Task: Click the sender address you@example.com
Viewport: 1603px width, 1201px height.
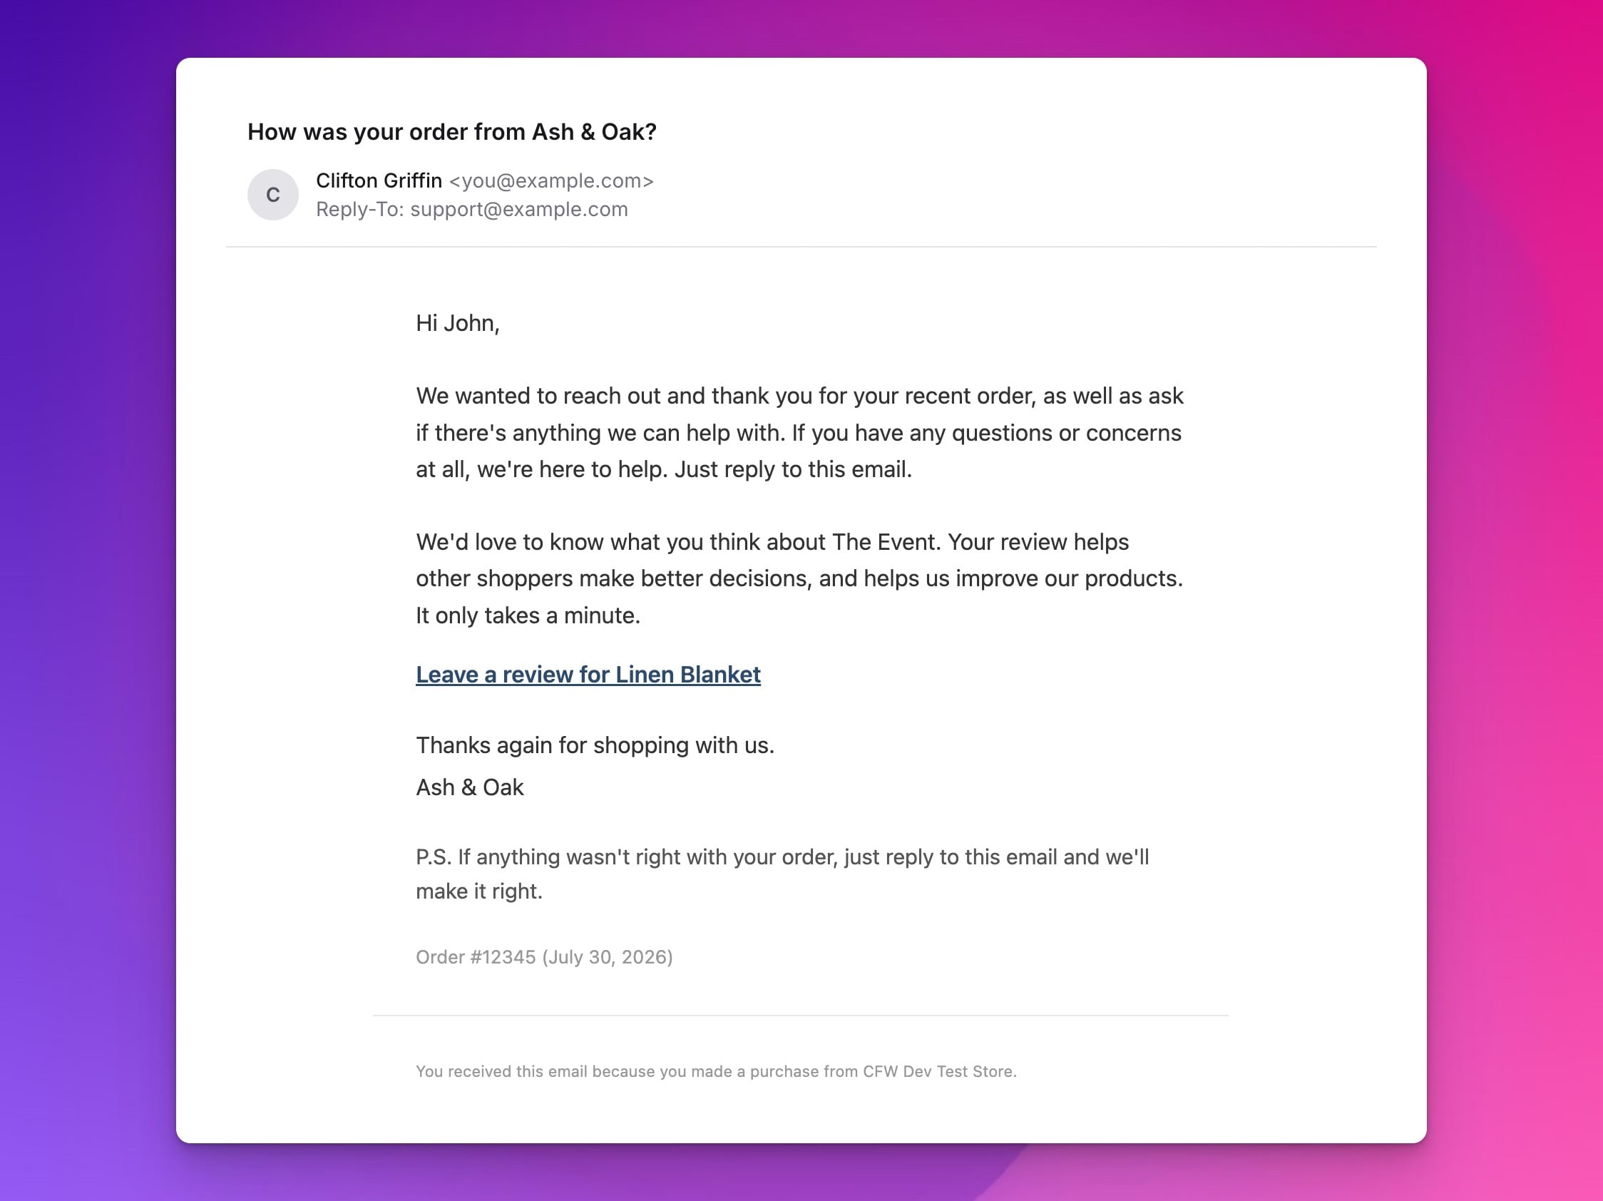Action: click(551, 181)
